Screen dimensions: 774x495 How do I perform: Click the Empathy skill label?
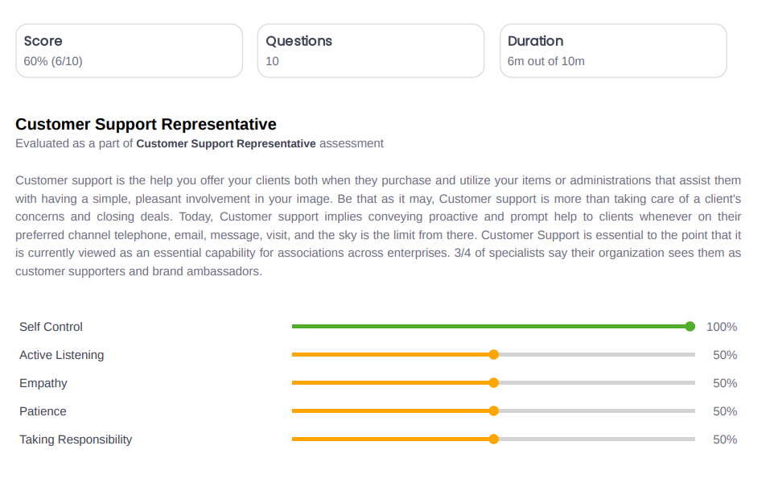tap(43, 383)
